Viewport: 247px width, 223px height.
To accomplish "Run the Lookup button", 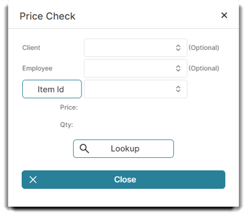I will (x=123, y=149).
